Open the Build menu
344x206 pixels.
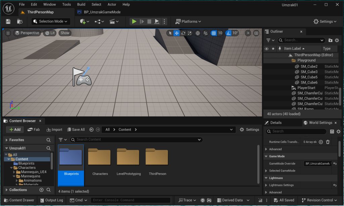pos(81,4)
